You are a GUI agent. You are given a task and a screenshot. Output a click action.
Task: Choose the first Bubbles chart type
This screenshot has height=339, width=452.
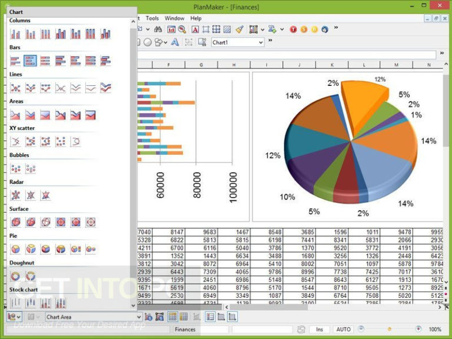coord(15,169)
